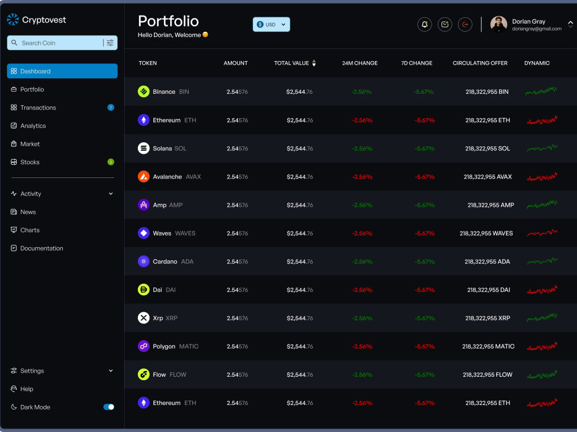Toggle the Dark Mode switch
Viewport: 577px width, 432px height.
coord(108,407)
